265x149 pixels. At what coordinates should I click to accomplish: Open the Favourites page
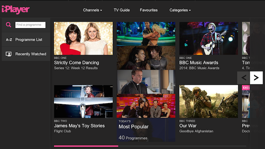coord(149,10)
